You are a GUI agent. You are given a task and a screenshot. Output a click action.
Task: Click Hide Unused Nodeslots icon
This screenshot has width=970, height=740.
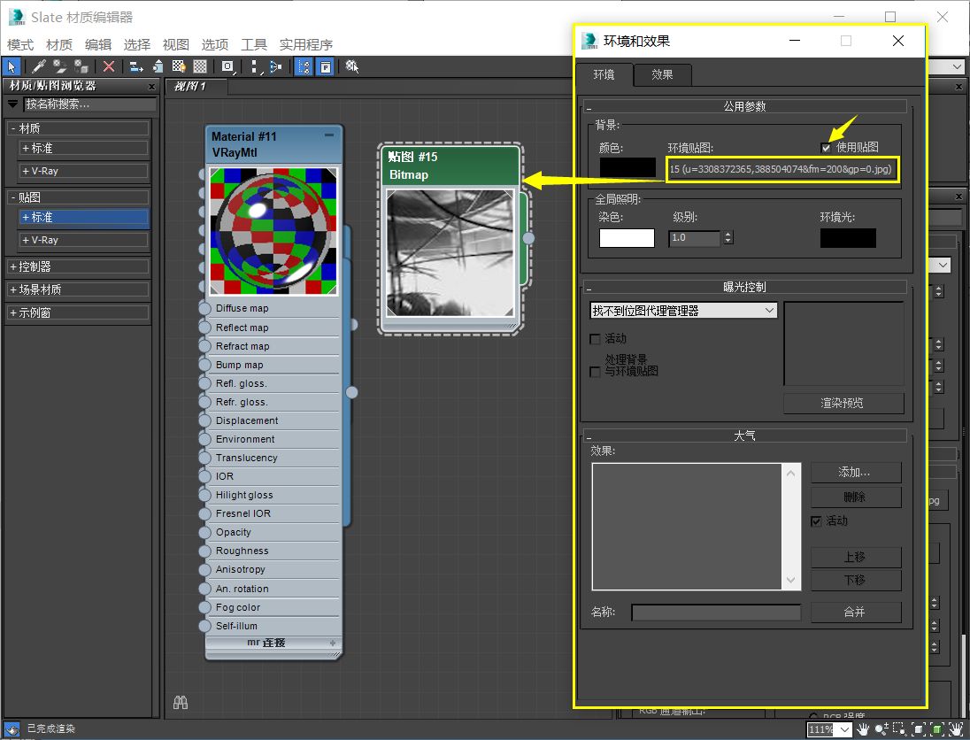point(158,66)
